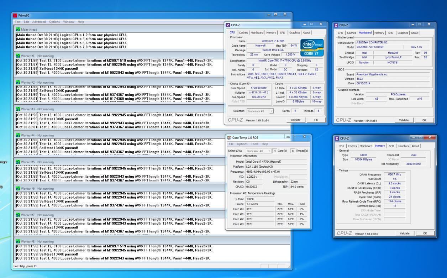Click the Worker #1 window icon
Image resolution: width=447 pixels, height=278 pixels.
[x=18, y=56]
